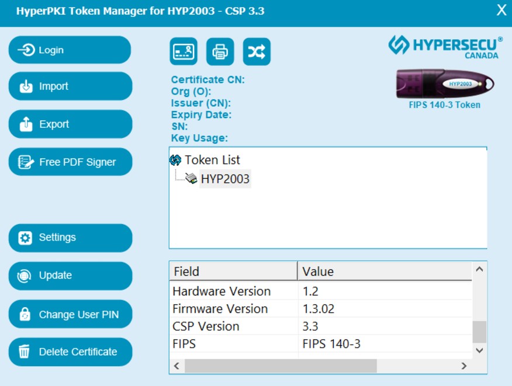The height and width of the screenshot is (386, 512).
Task: Open the Settings panel
Action: click(70, 238)
